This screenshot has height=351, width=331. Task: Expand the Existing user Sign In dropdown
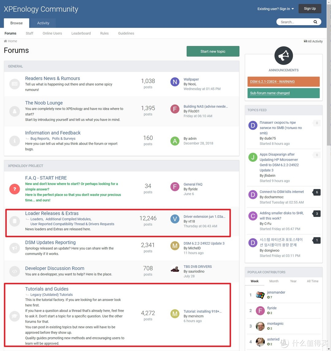[276, 9]
